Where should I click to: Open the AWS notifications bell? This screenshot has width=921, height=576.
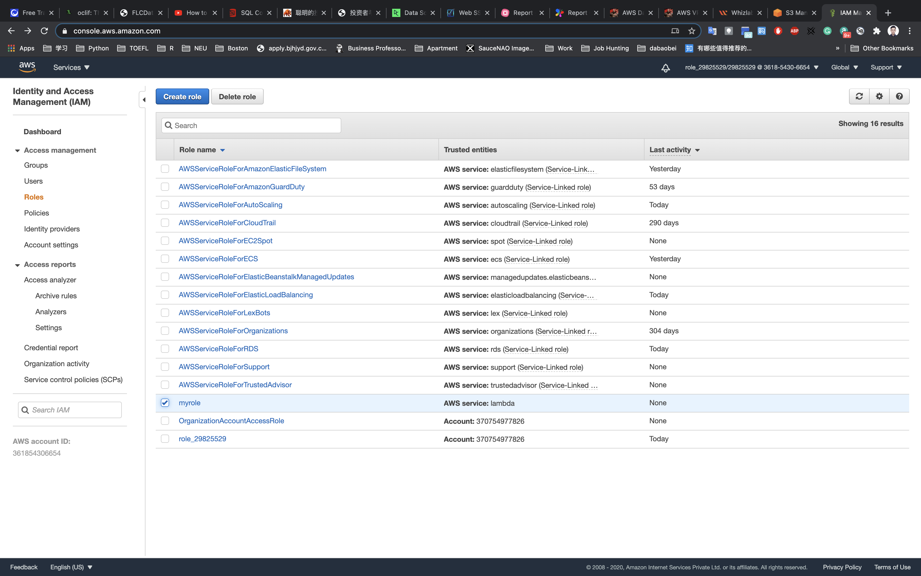(x=665, y=68)
